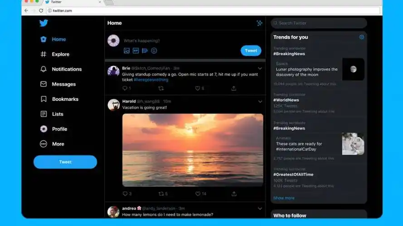
Task: Open the dropdown on Harold's tweet
Action: [x=260, y=102]
